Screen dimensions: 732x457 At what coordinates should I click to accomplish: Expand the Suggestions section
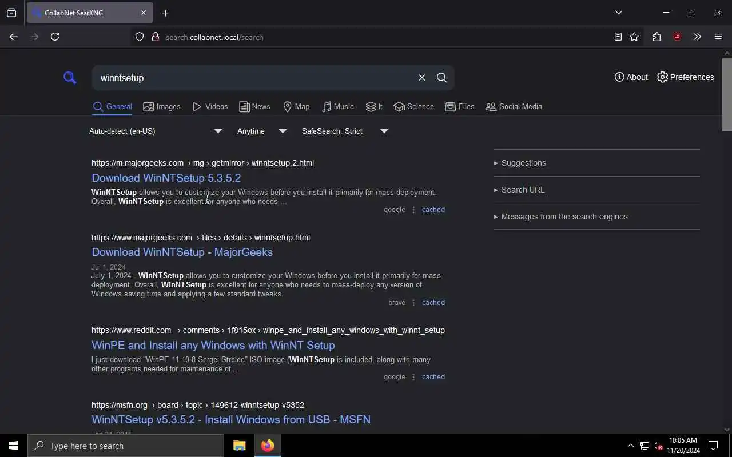[596, 163]
